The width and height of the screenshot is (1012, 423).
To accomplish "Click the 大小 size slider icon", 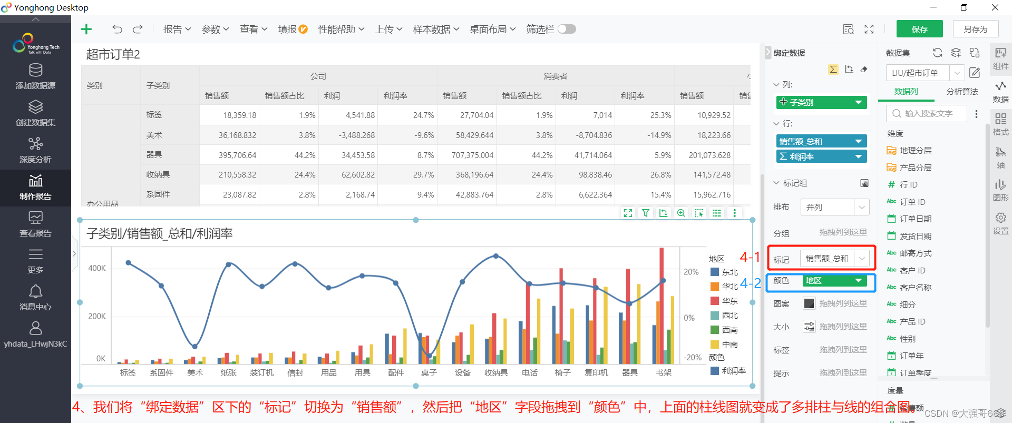I will tap(809, 326).
